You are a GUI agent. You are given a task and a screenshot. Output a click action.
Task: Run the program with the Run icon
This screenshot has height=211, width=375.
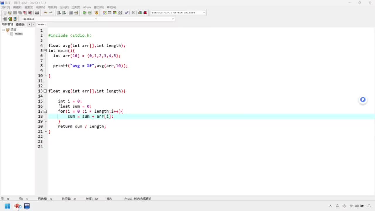(x=110, y=13)
